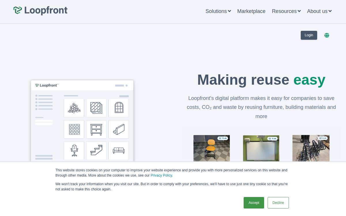Open the orange chair product thumbnail

212,148
